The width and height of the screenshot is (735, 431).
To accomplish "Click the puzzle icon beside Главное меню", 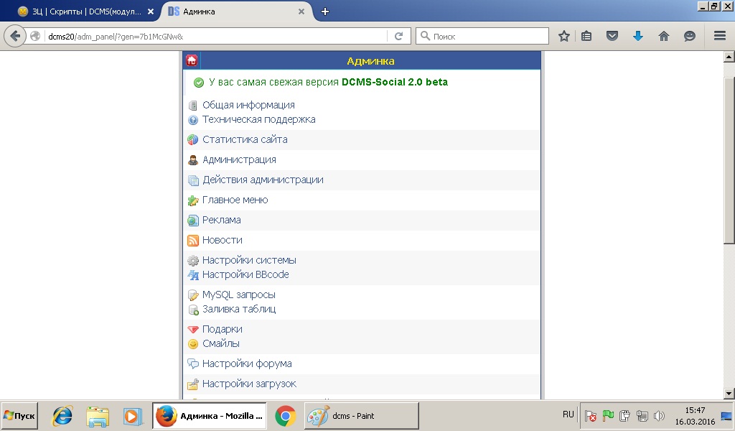I will point(192,200).
